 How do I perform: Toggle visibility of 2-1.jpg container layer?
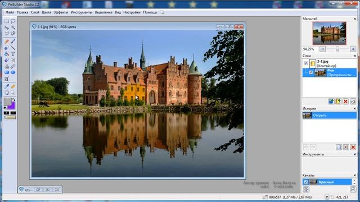[x=306, y=63]
